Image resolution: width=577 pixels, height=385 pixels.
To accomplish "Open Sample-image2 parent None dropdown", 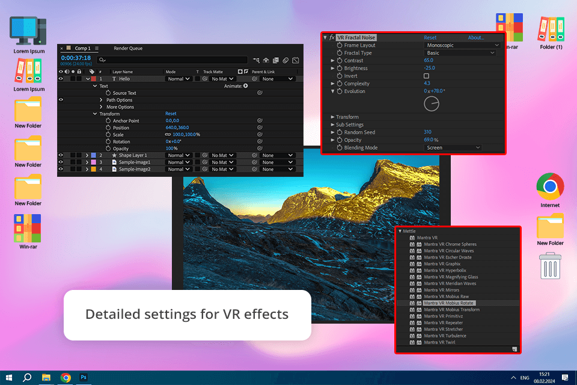I will coord(278,169).
